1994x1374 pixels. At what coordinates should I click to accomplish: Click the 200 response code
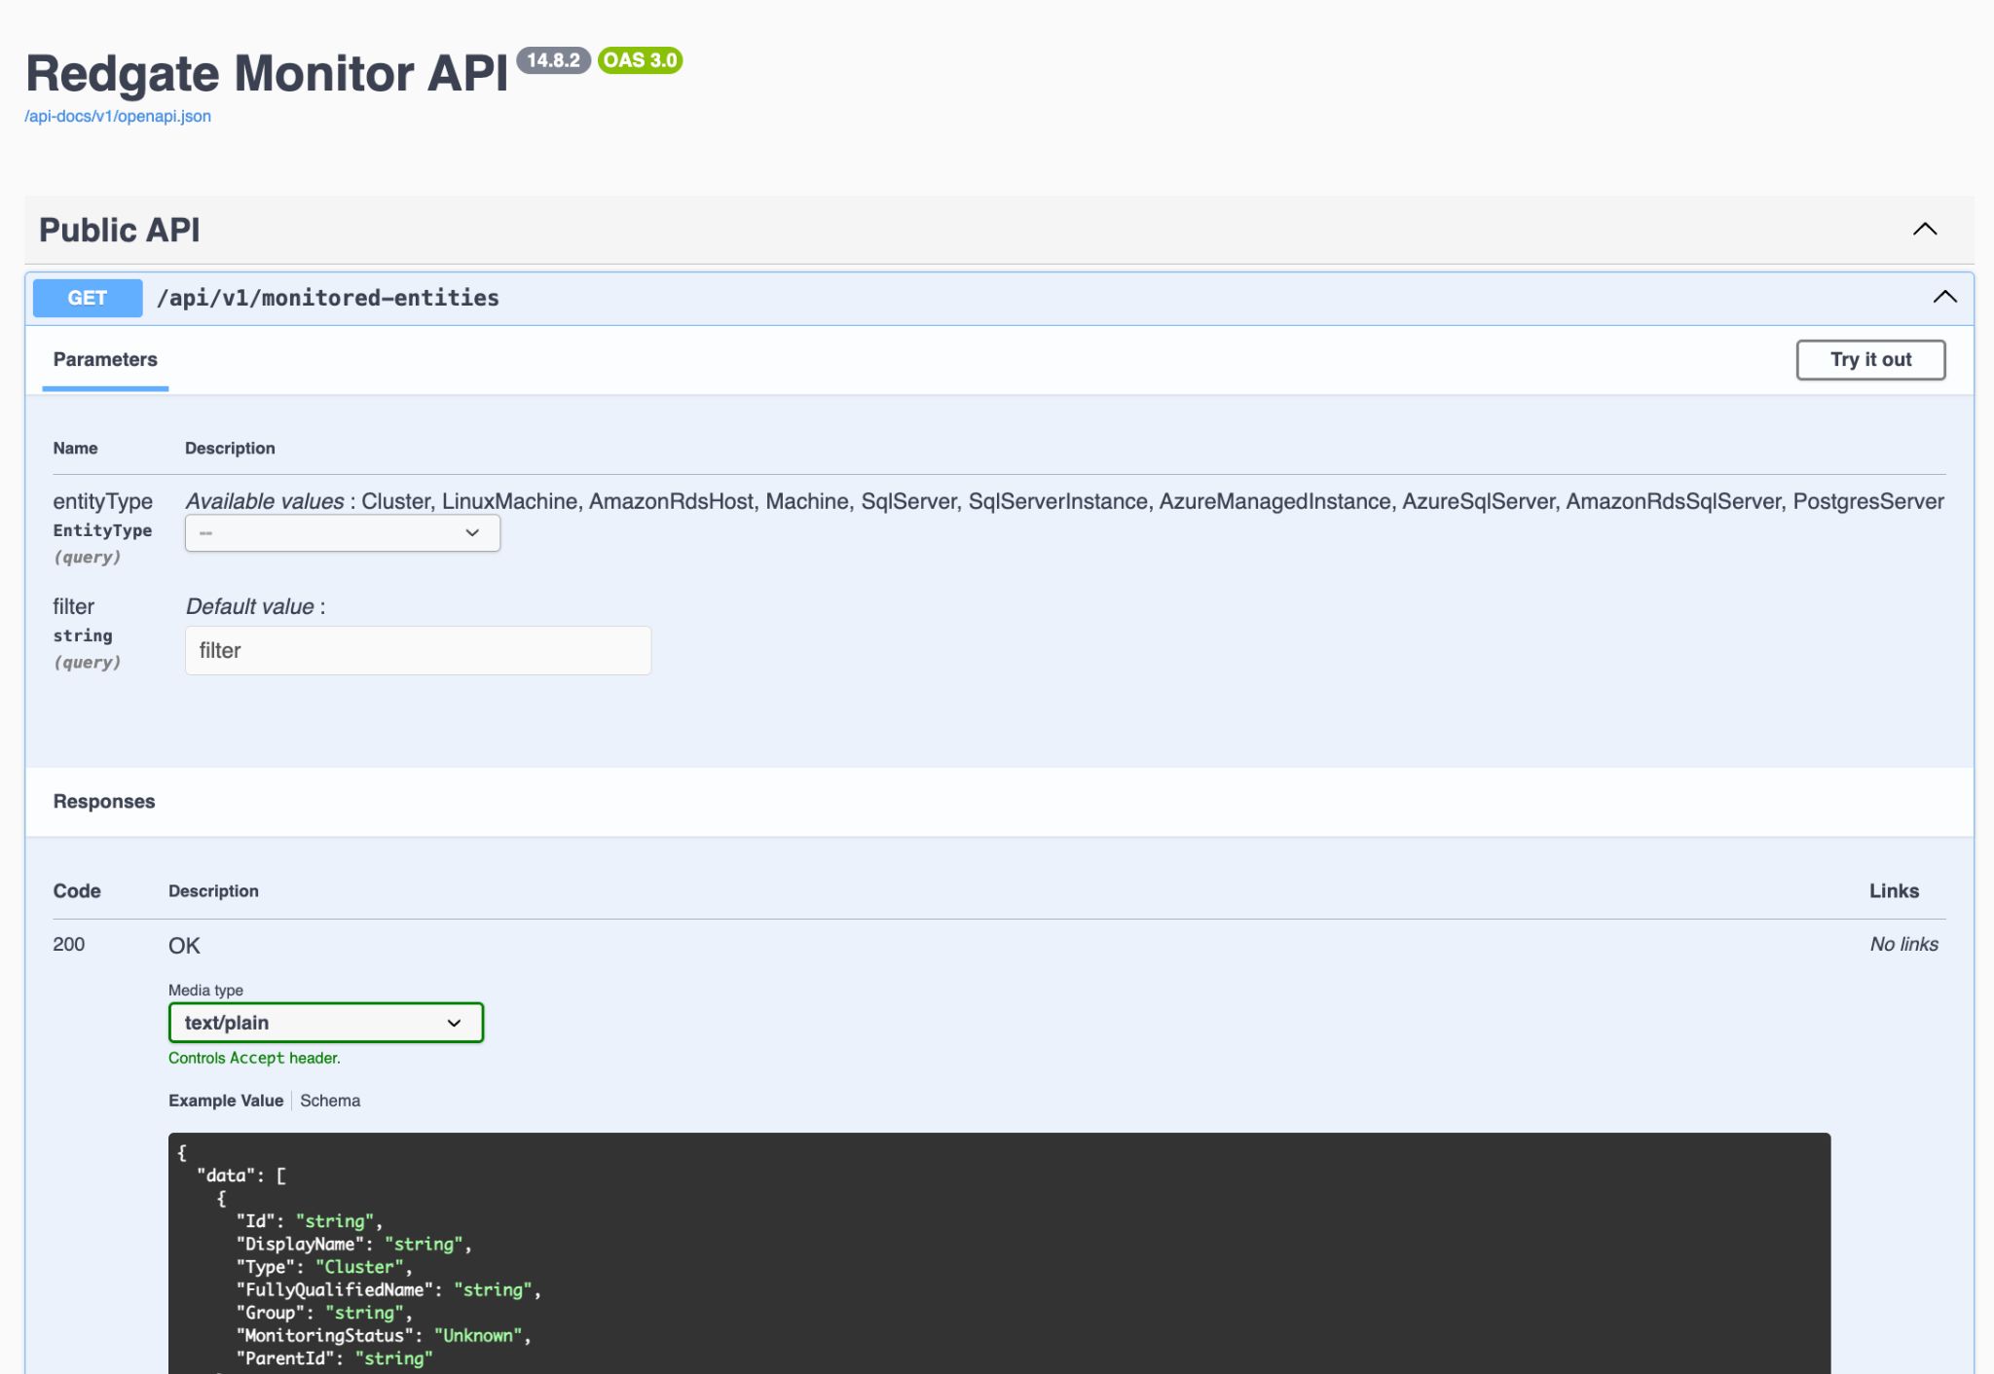(69, 944)
